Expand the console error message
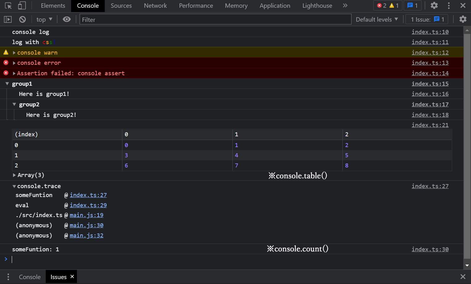The width and height of the screenshot is (471, 284). pos(14,63)
